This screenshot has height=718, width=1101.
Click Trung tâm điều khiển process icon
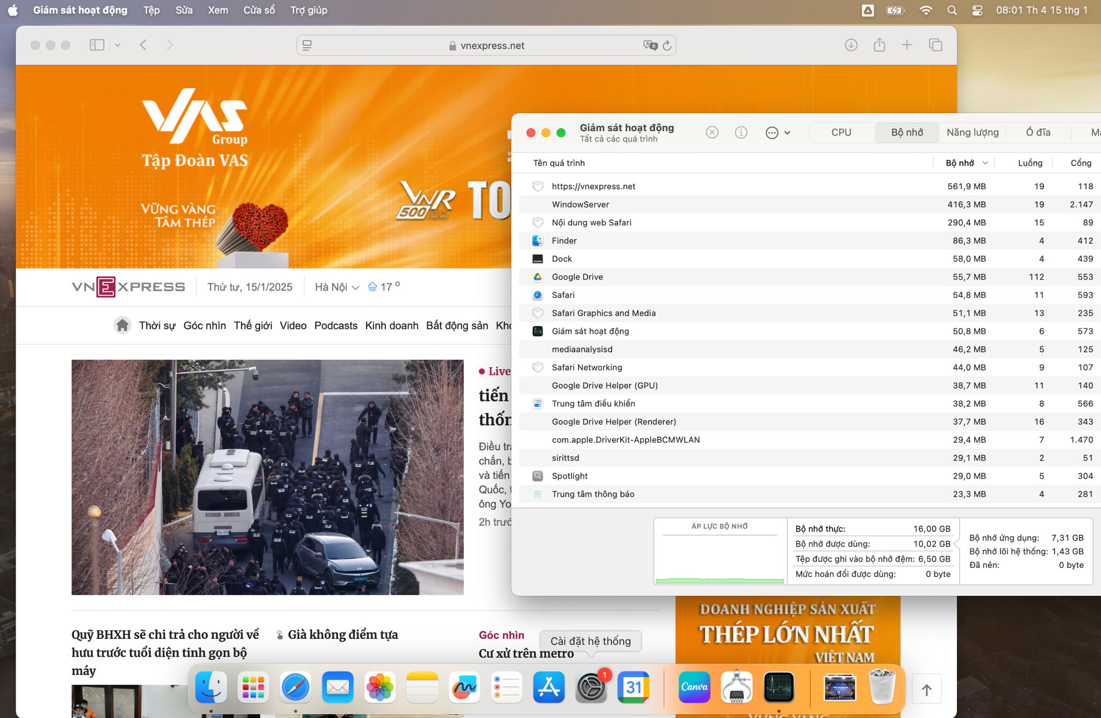pos(538,403)
